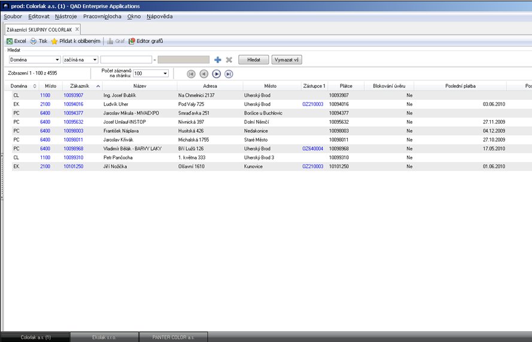Click the QAD application icon in title bar
The height and width of the screenshot is (342, 532).
(5, 6)
